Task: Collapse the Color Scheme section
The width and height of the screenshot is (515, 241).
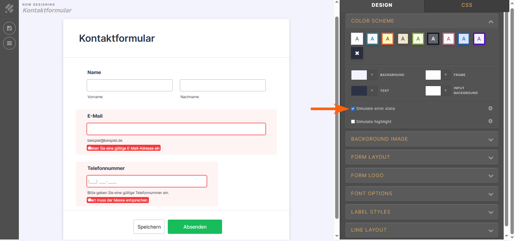Action: (422, 21)
